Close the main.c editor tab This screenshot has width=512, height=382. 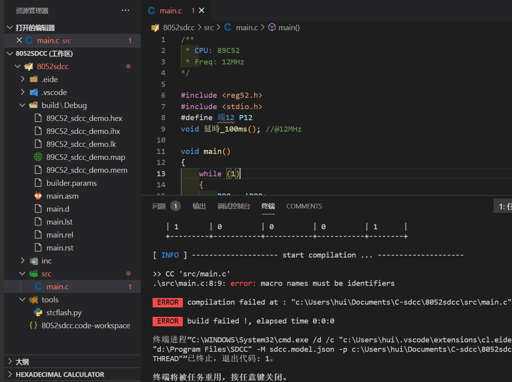tap(202, 11)
